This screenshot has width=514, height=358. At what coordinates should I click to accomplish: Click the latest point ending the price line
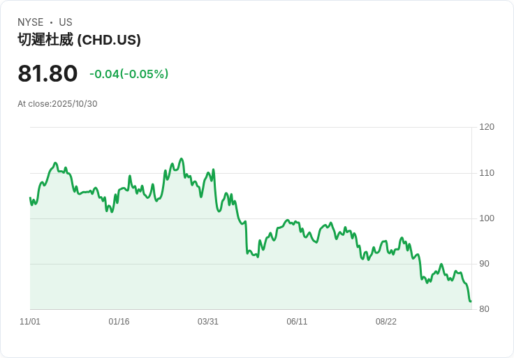(x=471, y=301)
